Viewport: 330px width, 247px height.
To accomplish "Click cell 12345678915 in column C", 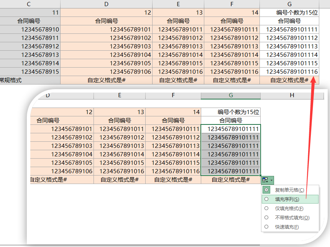I will (30, 71).
